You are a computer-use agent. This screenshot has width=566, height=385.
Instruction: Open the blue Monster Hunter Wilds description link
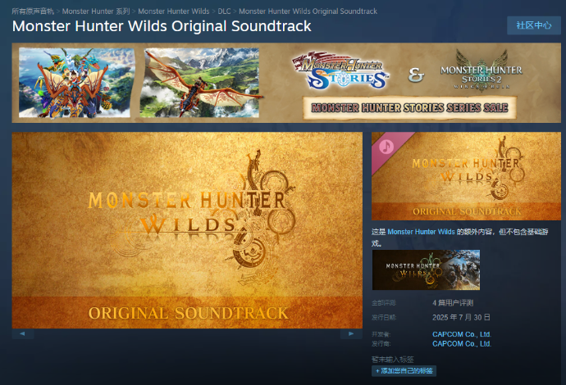click(x=421, y=232)
